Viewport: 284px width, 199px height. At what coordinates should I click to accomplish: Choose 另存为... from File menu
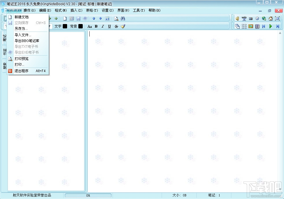tap(28, 29)
